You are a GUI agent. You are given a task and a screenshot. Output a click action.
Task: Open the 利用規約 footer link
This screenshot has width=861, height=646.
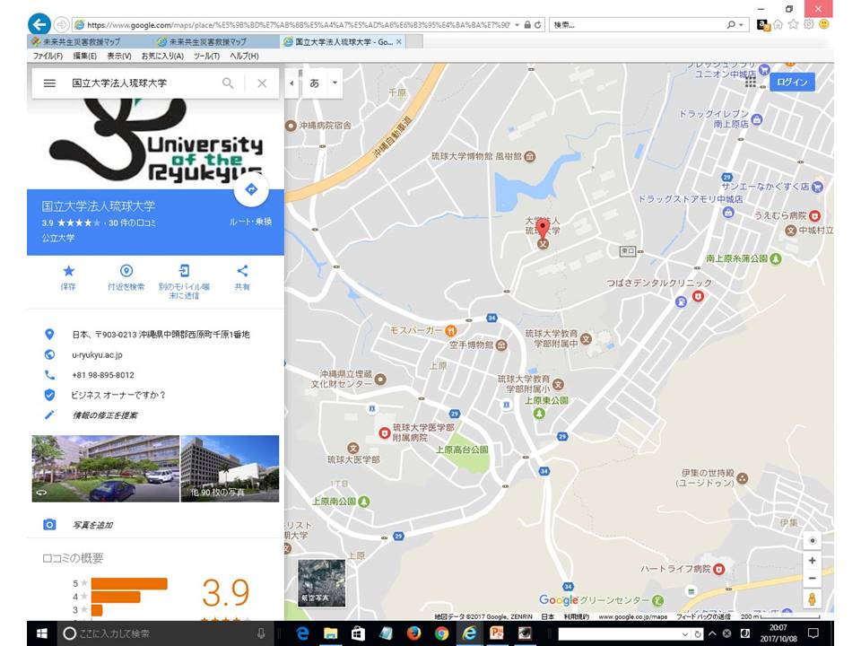[x=576, y=617]
